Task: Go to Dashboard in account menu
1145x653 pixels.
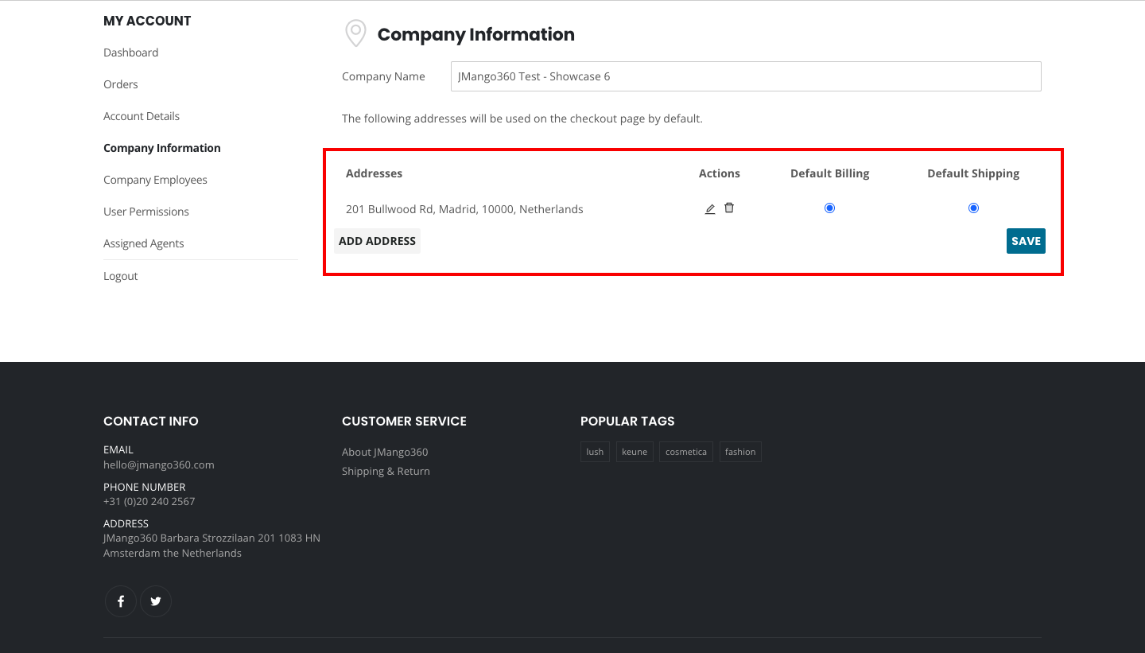Action: pos(130,52)
